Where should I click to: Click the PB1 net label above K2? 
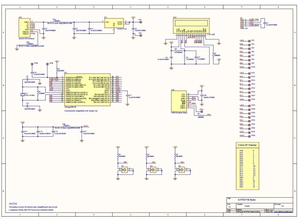[153, 162]
